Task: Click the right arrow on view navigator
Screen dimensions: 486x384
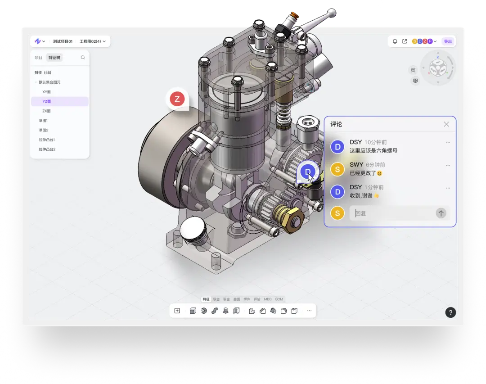Action: [453, 68]
